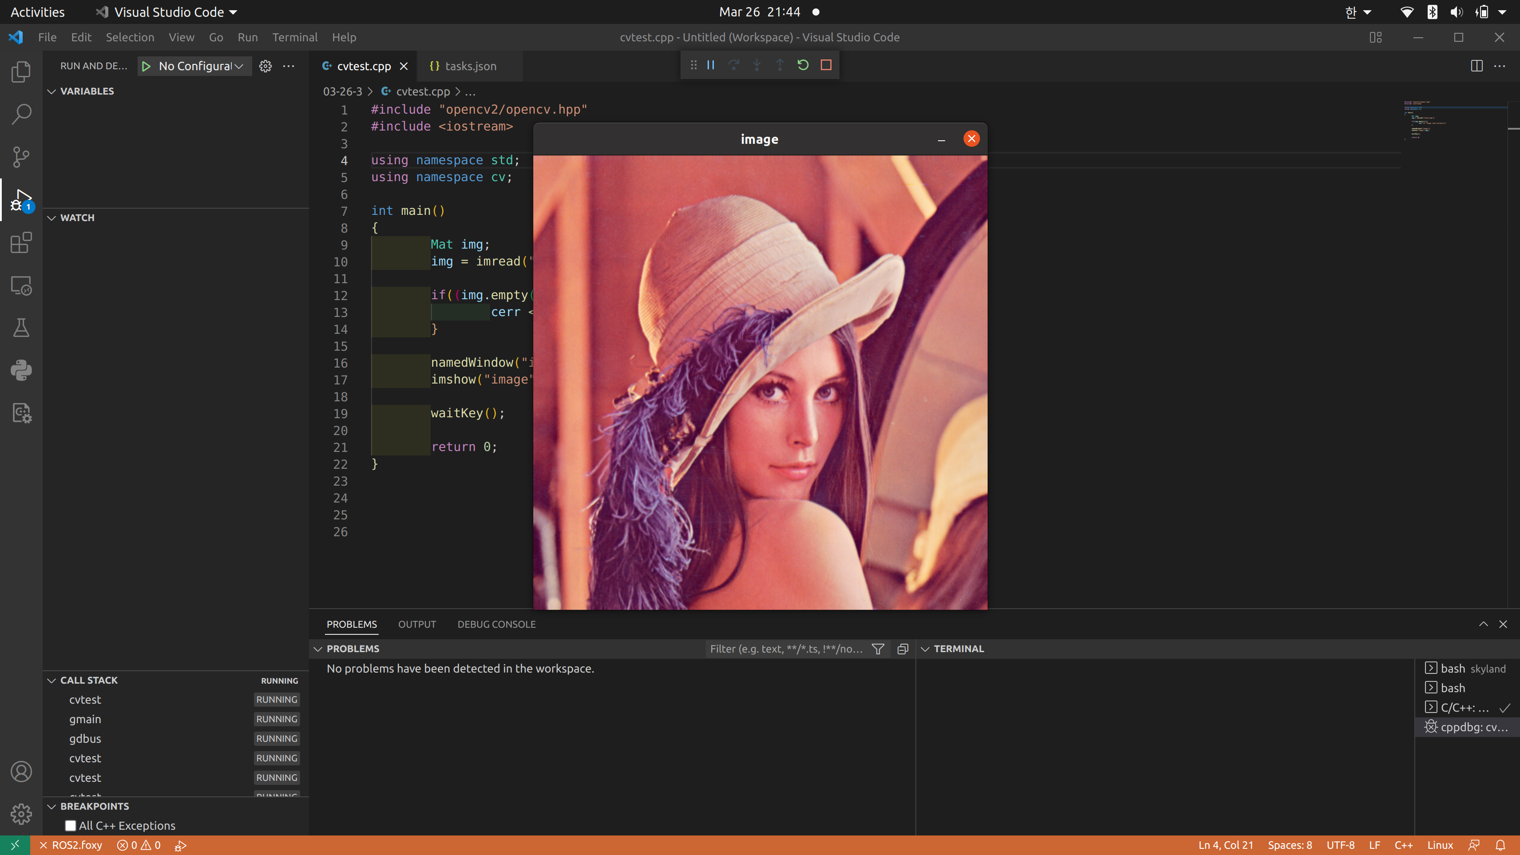The width and height of the screenshot is (1520, 855).
Task: Open the Manage gear in activity bar
Action: pyautogui.click(x=21, y=814)
